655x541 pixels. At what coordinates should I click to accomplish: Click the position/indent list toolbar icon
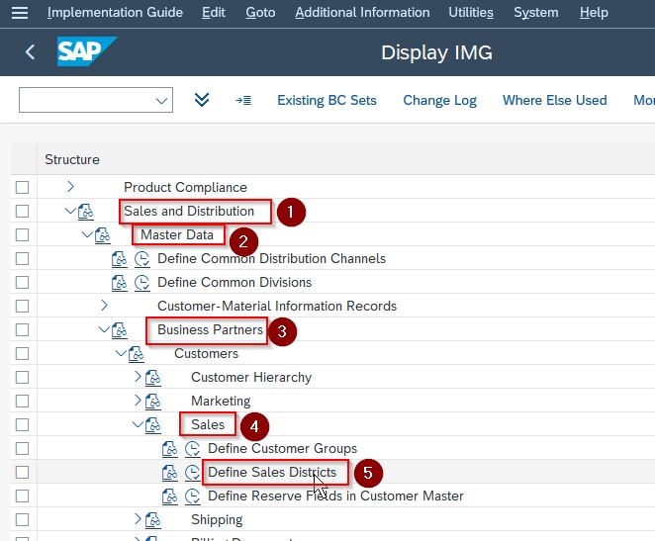pyautogui.click(x=243, y=100)
